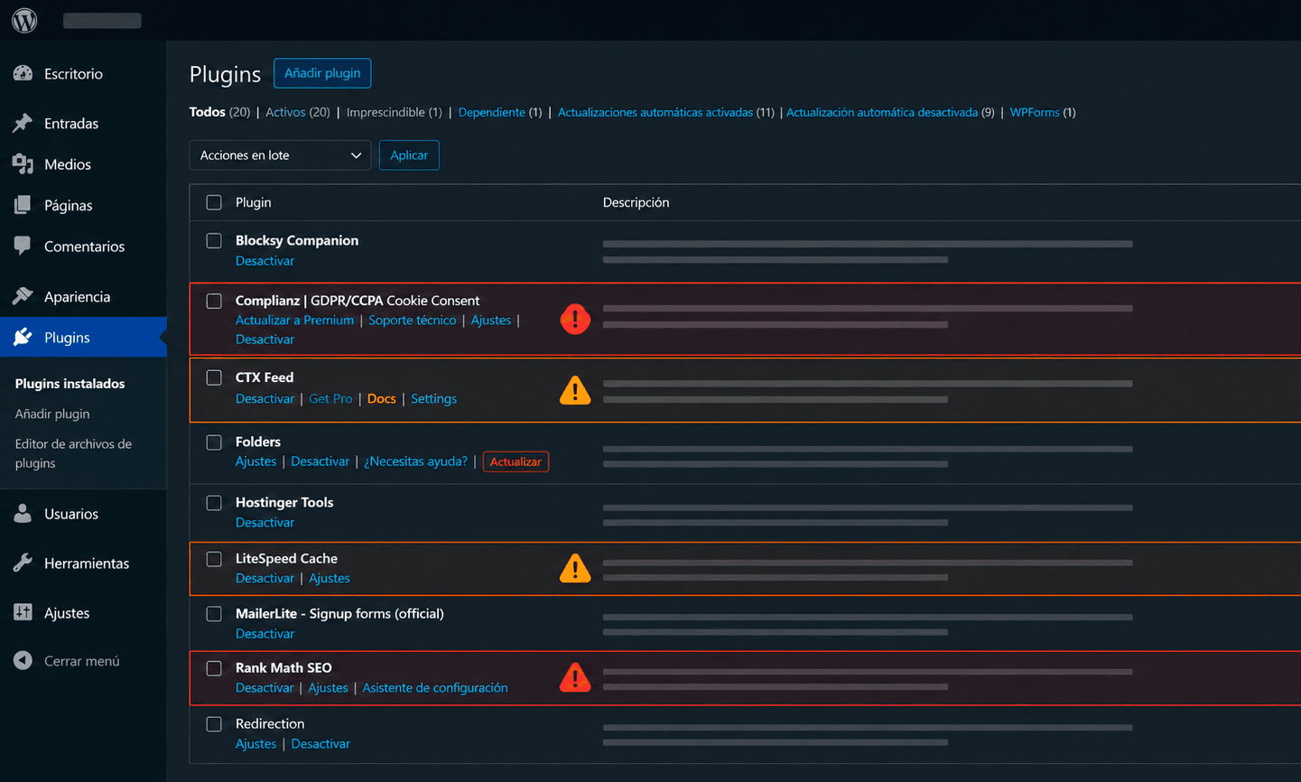Open the Escritorio dashboard icon
The height and width of the screenshot is (782, 1301).
tap(23, 73)
